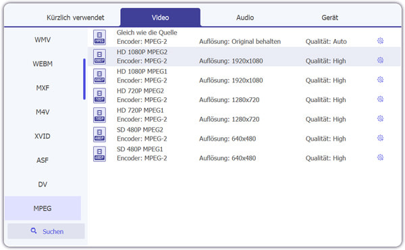Click Qualität: High in HD 1080P MPEG1 row
The width and height of the screenshot is (405, 250).
pos(325,80)
